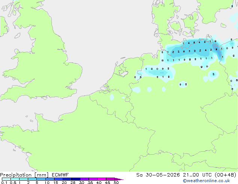Viewport: 238px width, 184px height.
Task: Click the 10 to 15 mm legend swatch
Action: pos(50,179)
